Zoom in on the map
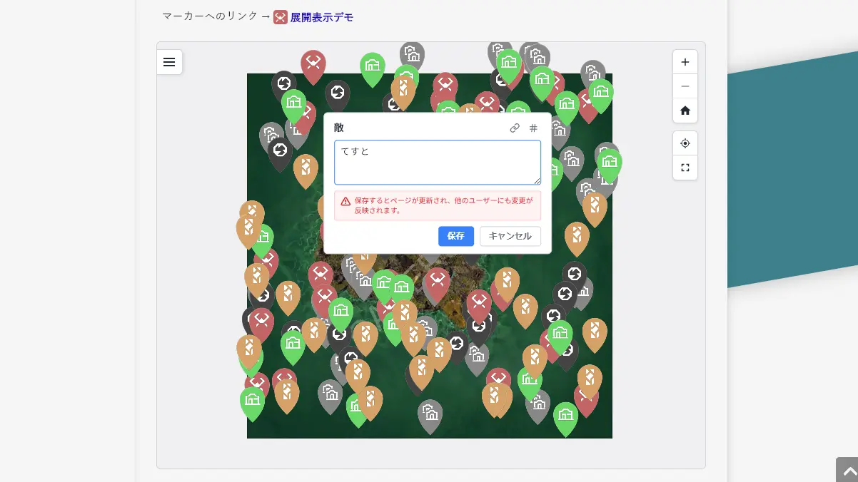858x482 pixels. 685,62
